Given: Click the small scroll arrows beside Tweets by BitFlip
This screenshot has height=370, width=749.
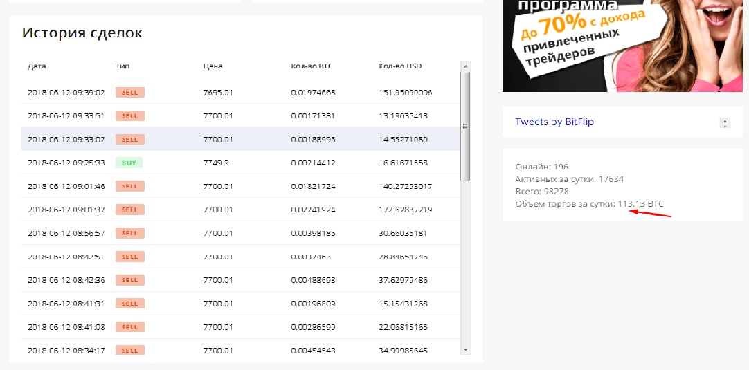Looking at the screenshot, I should click(725, 123).
